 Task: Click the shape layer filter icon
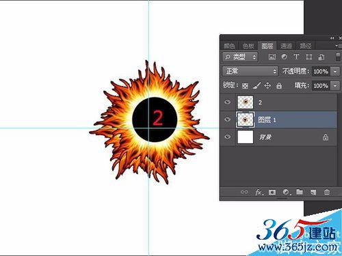coord(308,57)
